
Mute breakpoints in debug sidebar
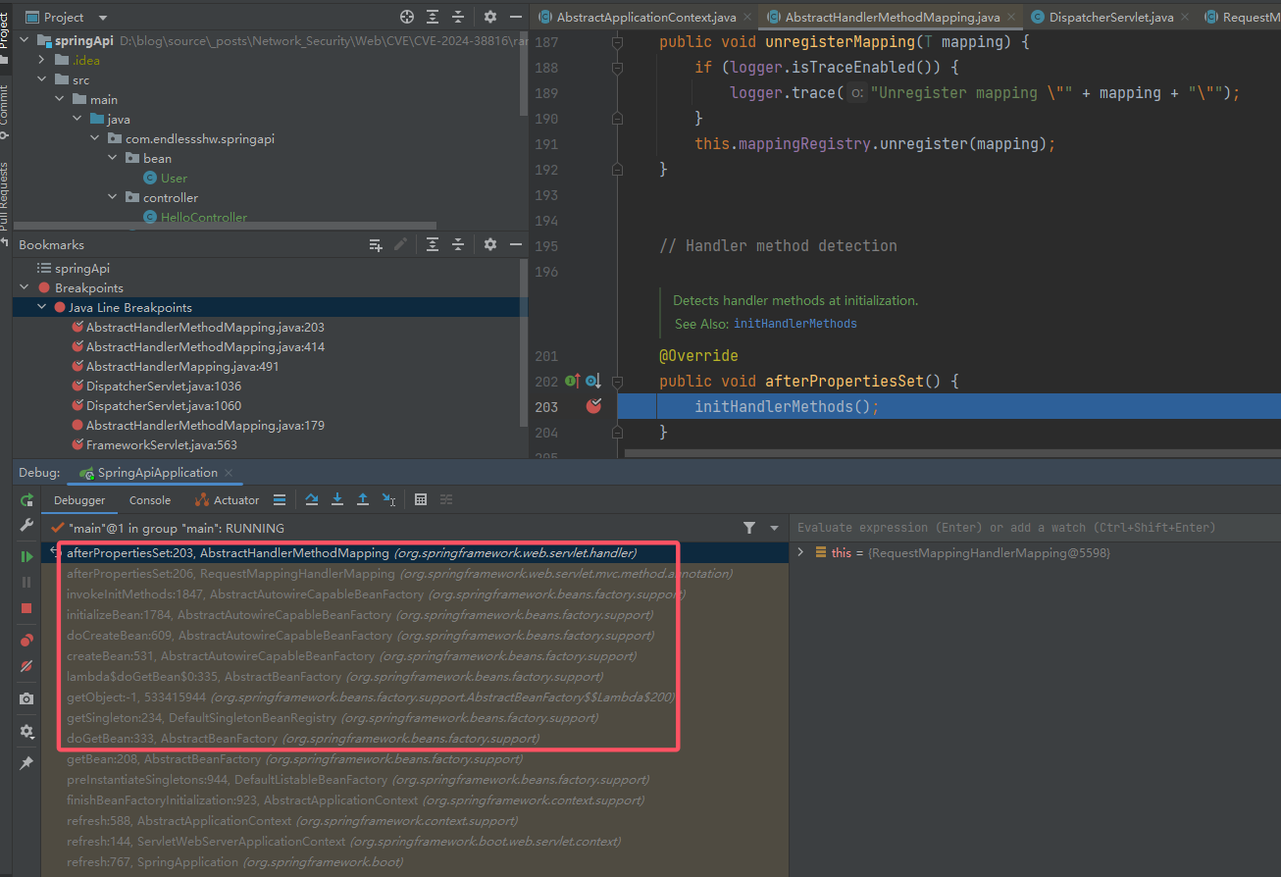(26, 666)
